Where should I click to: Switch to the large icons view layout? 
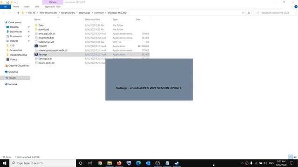pos(295,157)
